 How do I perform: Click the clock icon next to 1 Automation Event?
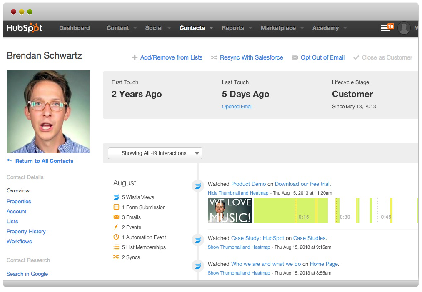[x=116, y=237]
